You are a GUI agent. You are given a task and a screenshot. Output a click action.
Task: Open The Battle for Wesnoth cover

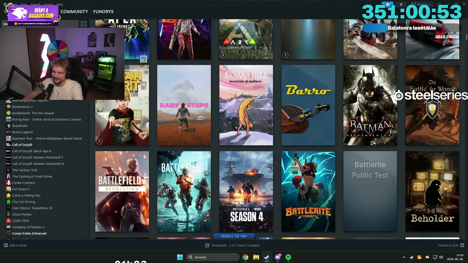432,105
